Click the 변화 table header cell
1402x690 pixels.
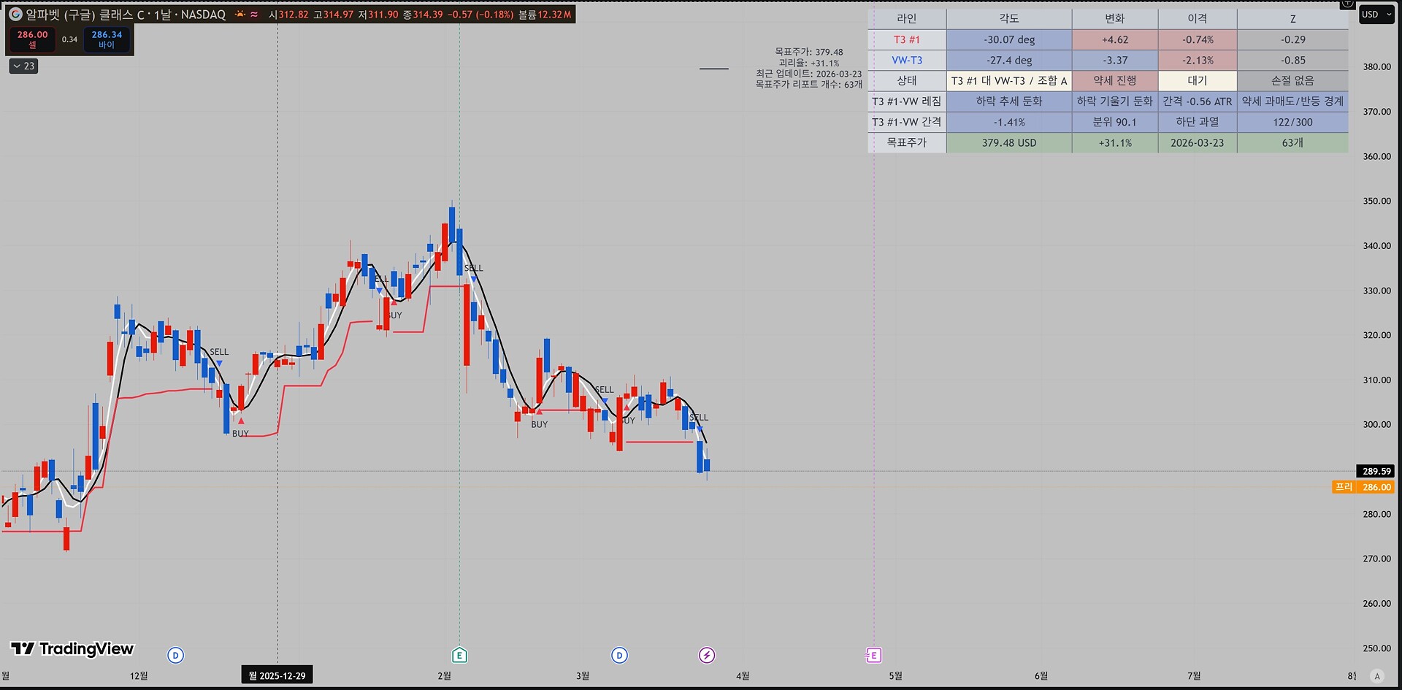pos(1115,19)
